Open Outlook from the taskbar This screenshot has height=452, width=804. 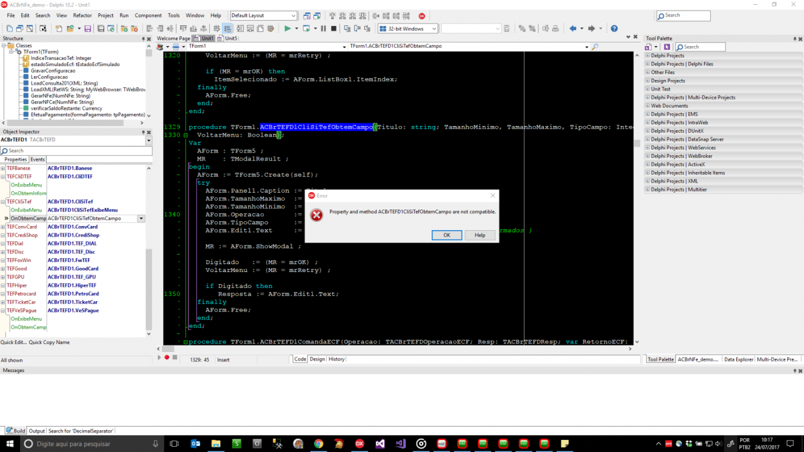pos(195,444)
